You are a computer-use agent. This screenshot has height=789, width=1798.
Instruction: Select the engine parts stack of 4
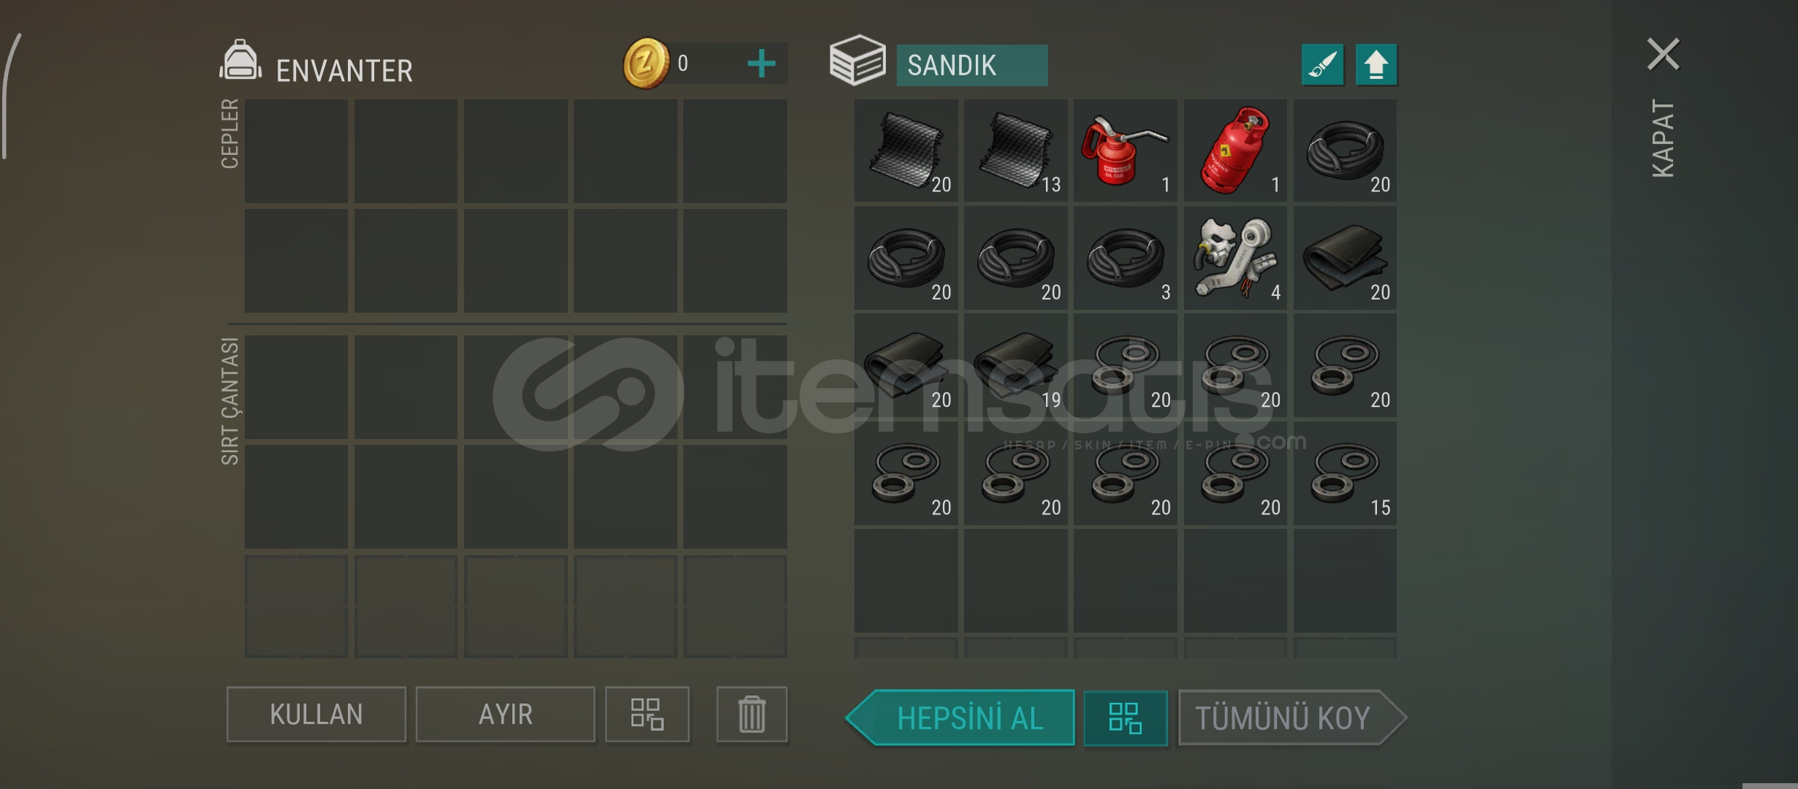coord(1235,258)
